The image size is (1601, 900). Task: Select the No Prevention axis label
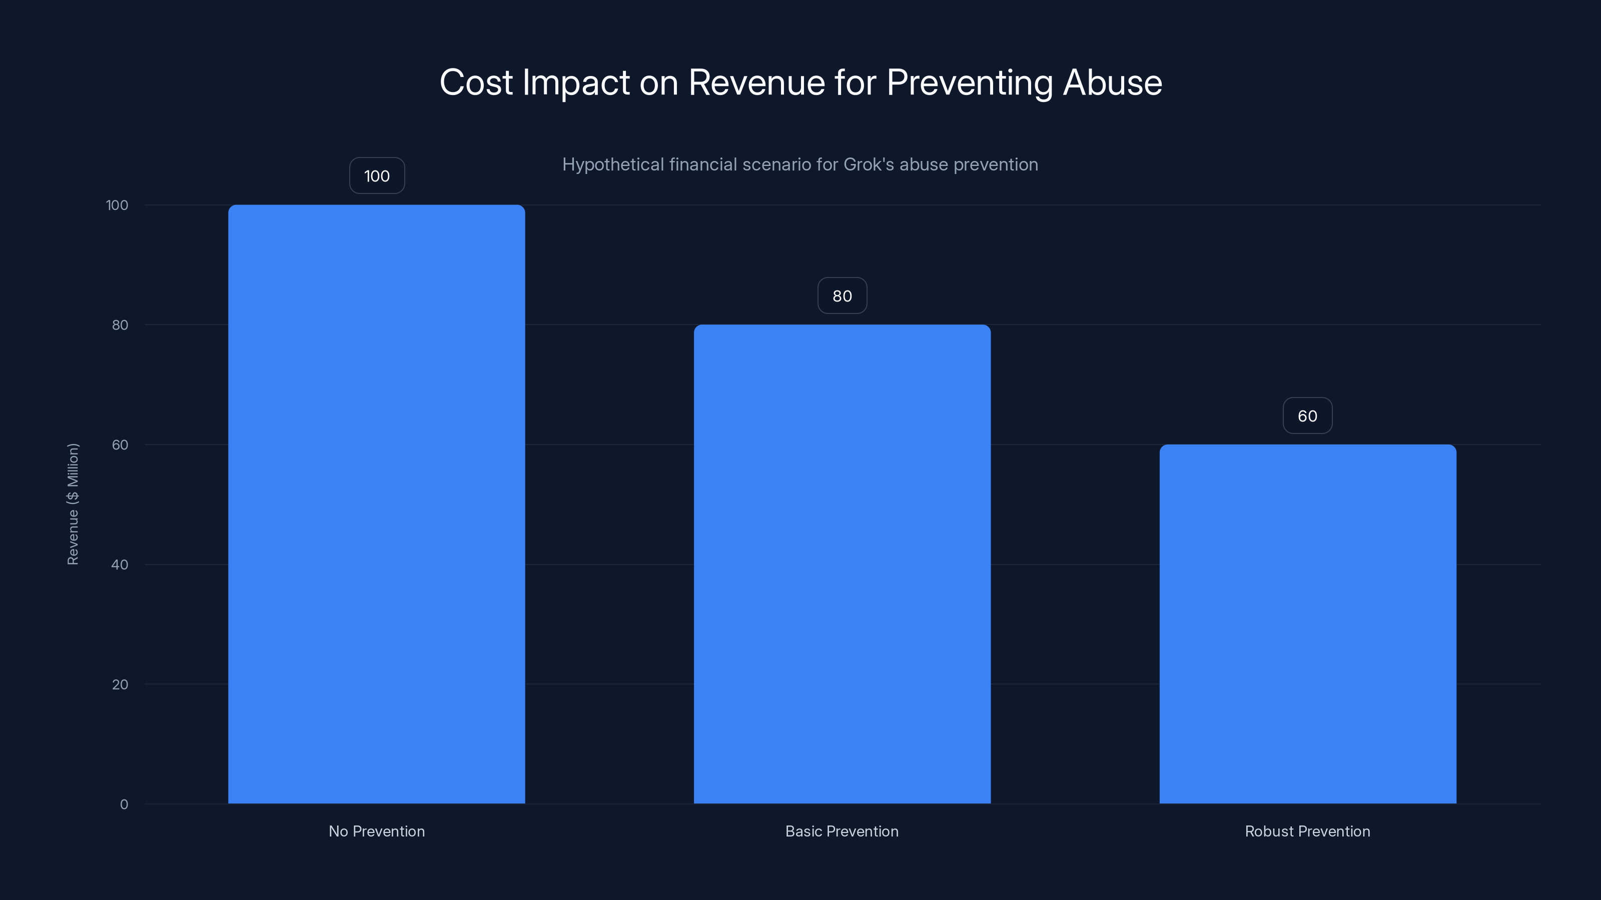[376, 831]
